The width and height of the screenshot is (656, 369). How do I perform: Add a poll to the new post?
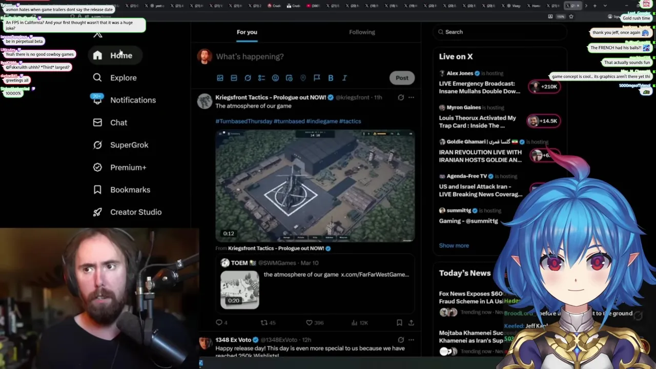261,78
